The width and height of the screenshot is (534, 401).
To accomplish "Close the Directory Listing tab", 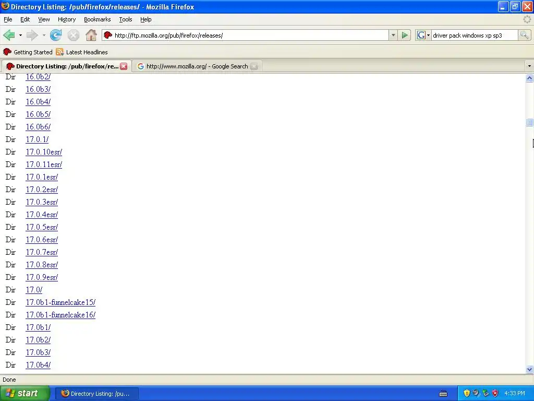I will pos(124,66).
